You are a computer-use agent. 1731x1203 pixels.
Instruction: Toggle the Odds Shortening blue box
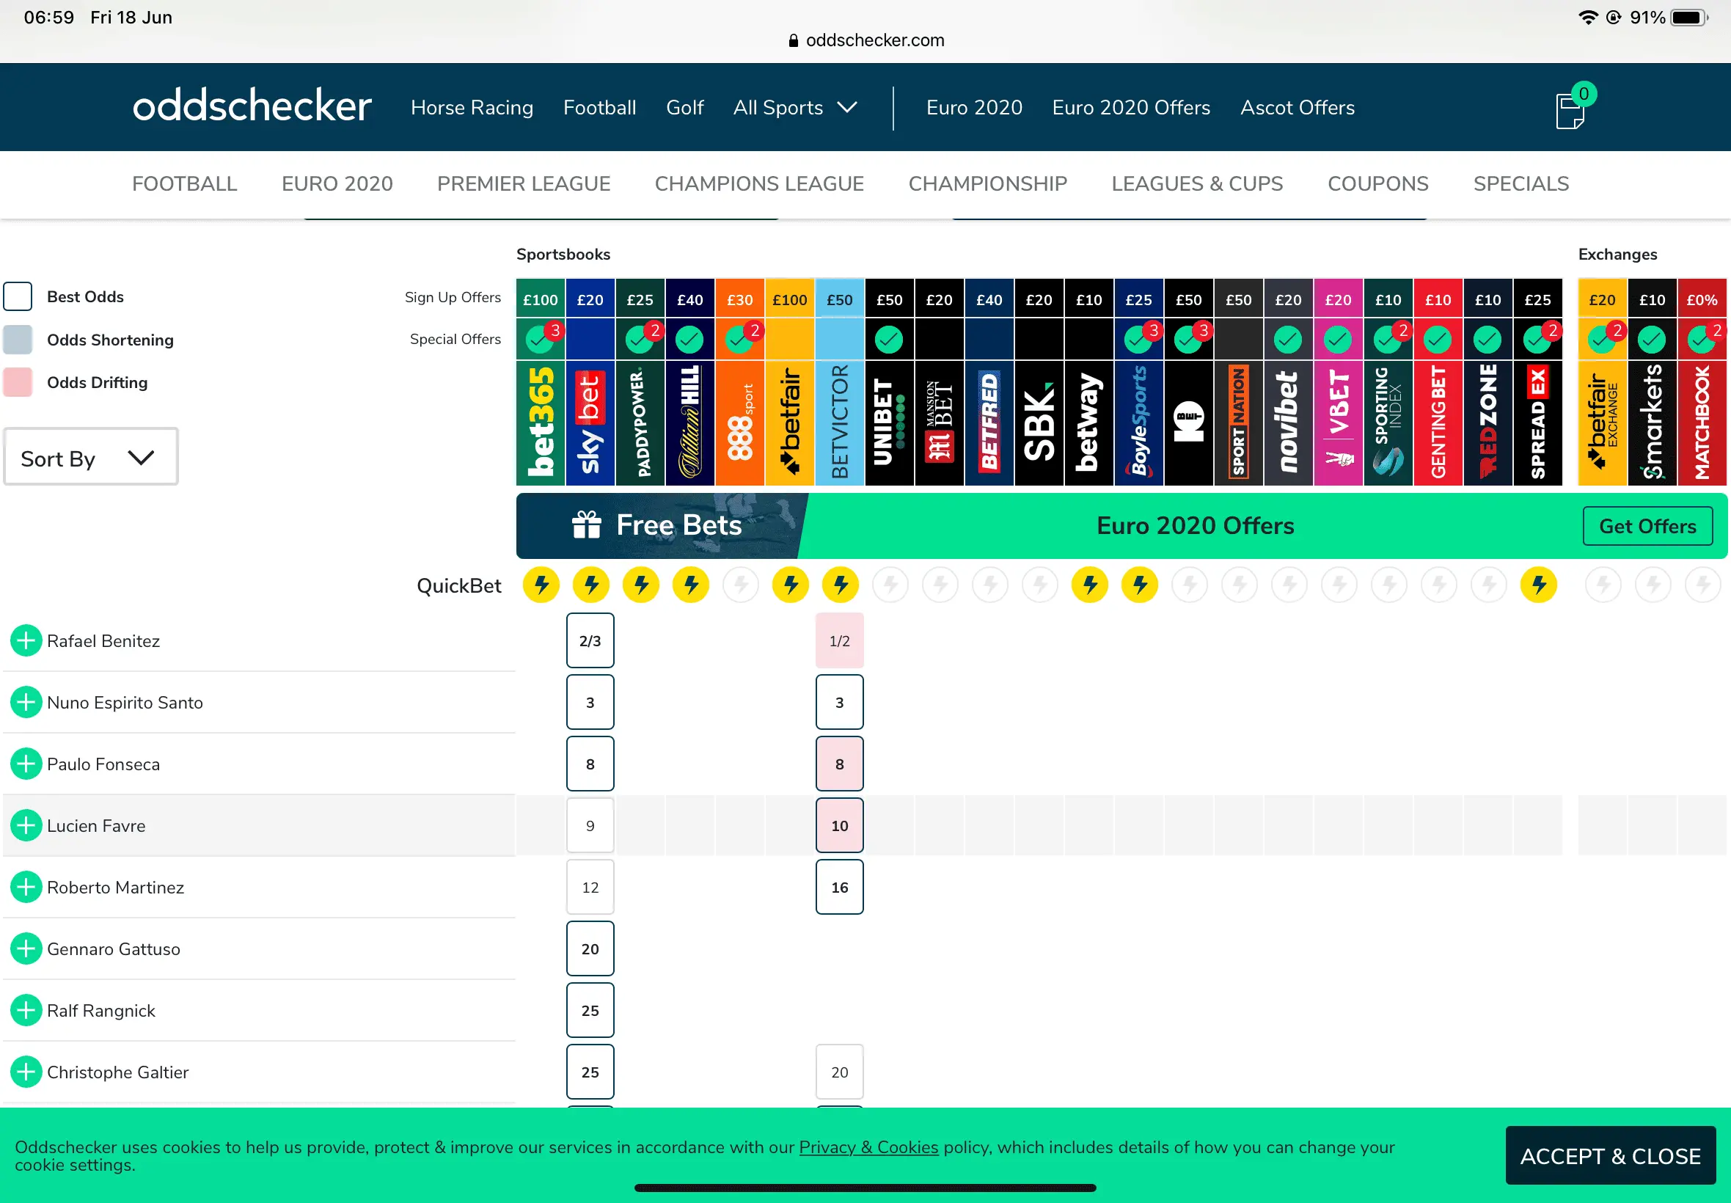(18, 340)
